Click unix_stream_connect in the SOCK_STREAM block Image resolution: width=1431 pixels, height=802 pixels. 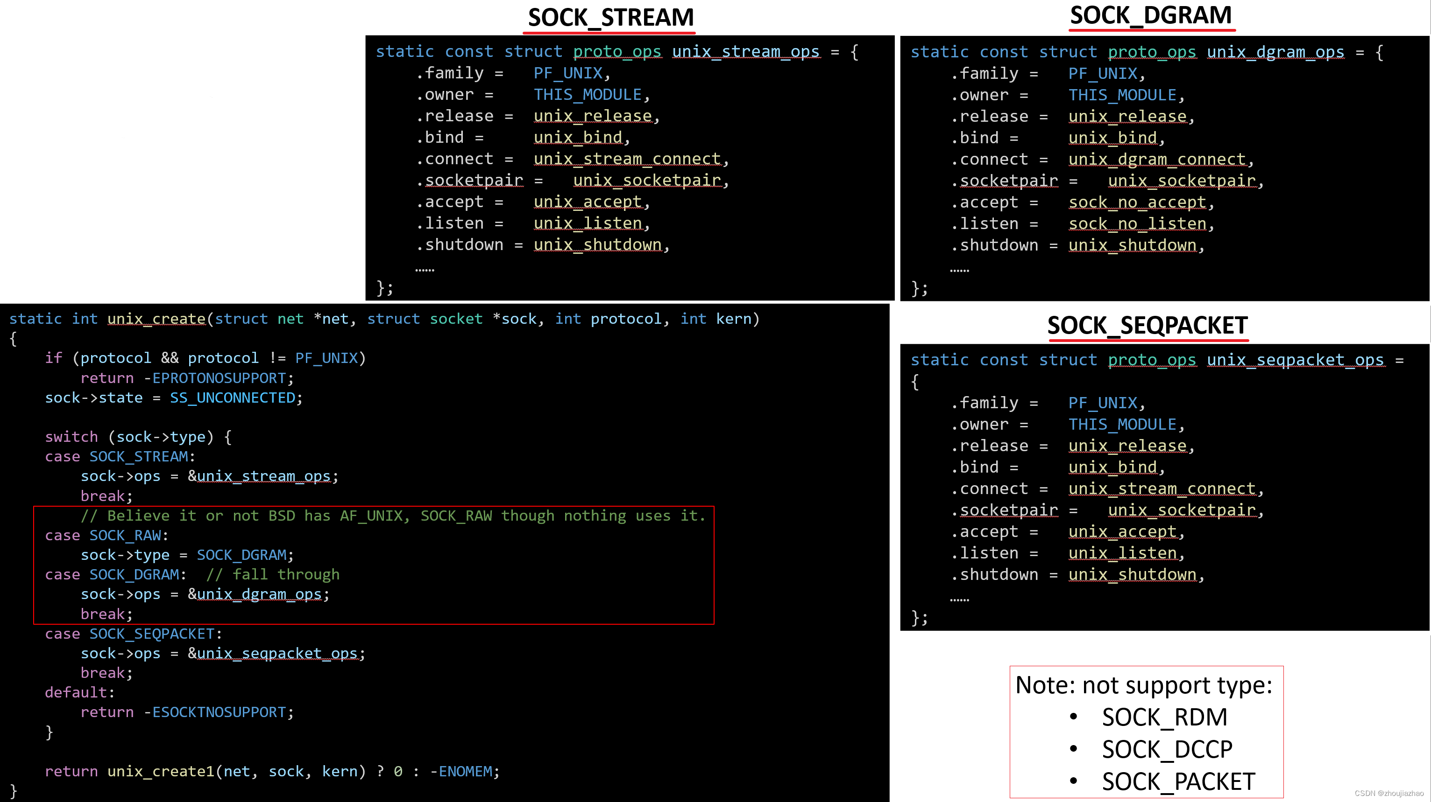[x=627, y=159]
